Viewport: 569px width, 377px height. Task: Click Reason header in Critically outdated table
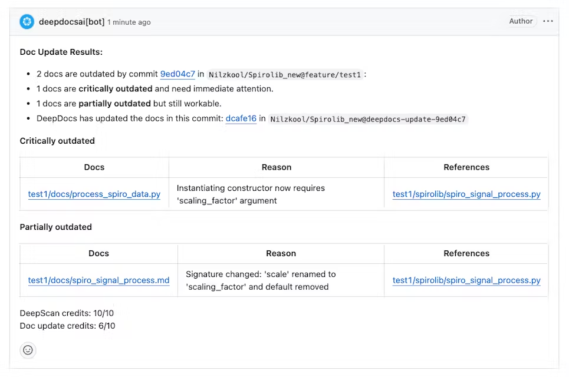click(x=277, y=167)
